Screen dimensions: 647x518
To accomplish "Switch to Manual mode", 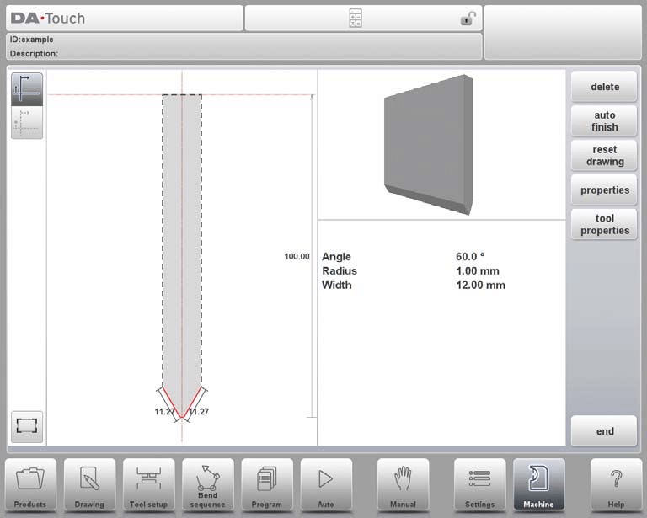I will (x=404, y=485).
